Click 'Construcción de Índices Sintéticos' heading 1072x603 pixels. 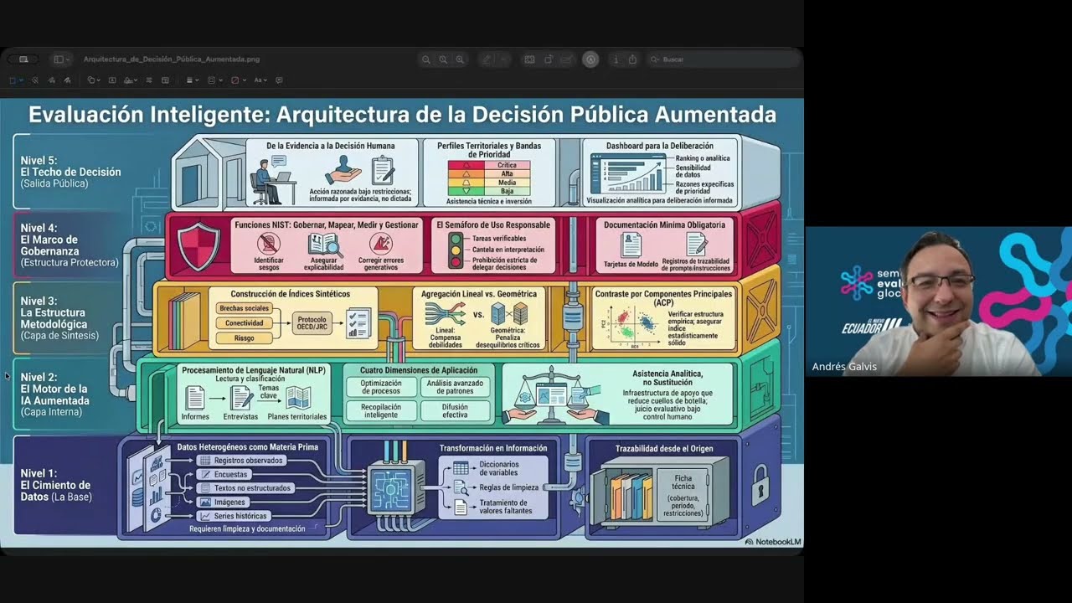pos(291,294)
